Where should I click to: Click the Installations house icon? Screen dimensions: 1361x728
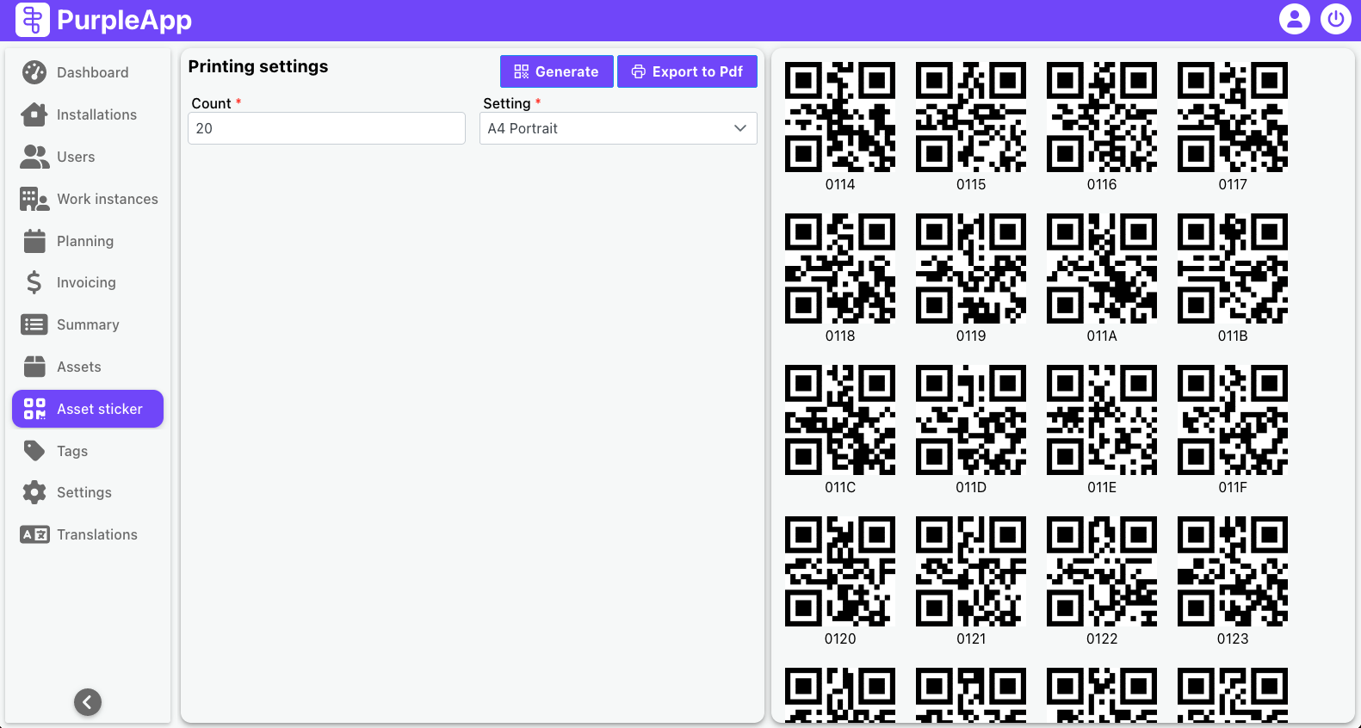(x=34, y=114)
